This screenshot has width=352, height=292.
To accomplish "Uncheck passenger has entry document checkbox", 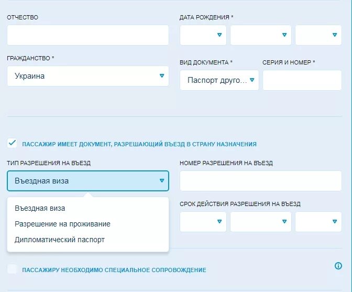I will point(12,143).
